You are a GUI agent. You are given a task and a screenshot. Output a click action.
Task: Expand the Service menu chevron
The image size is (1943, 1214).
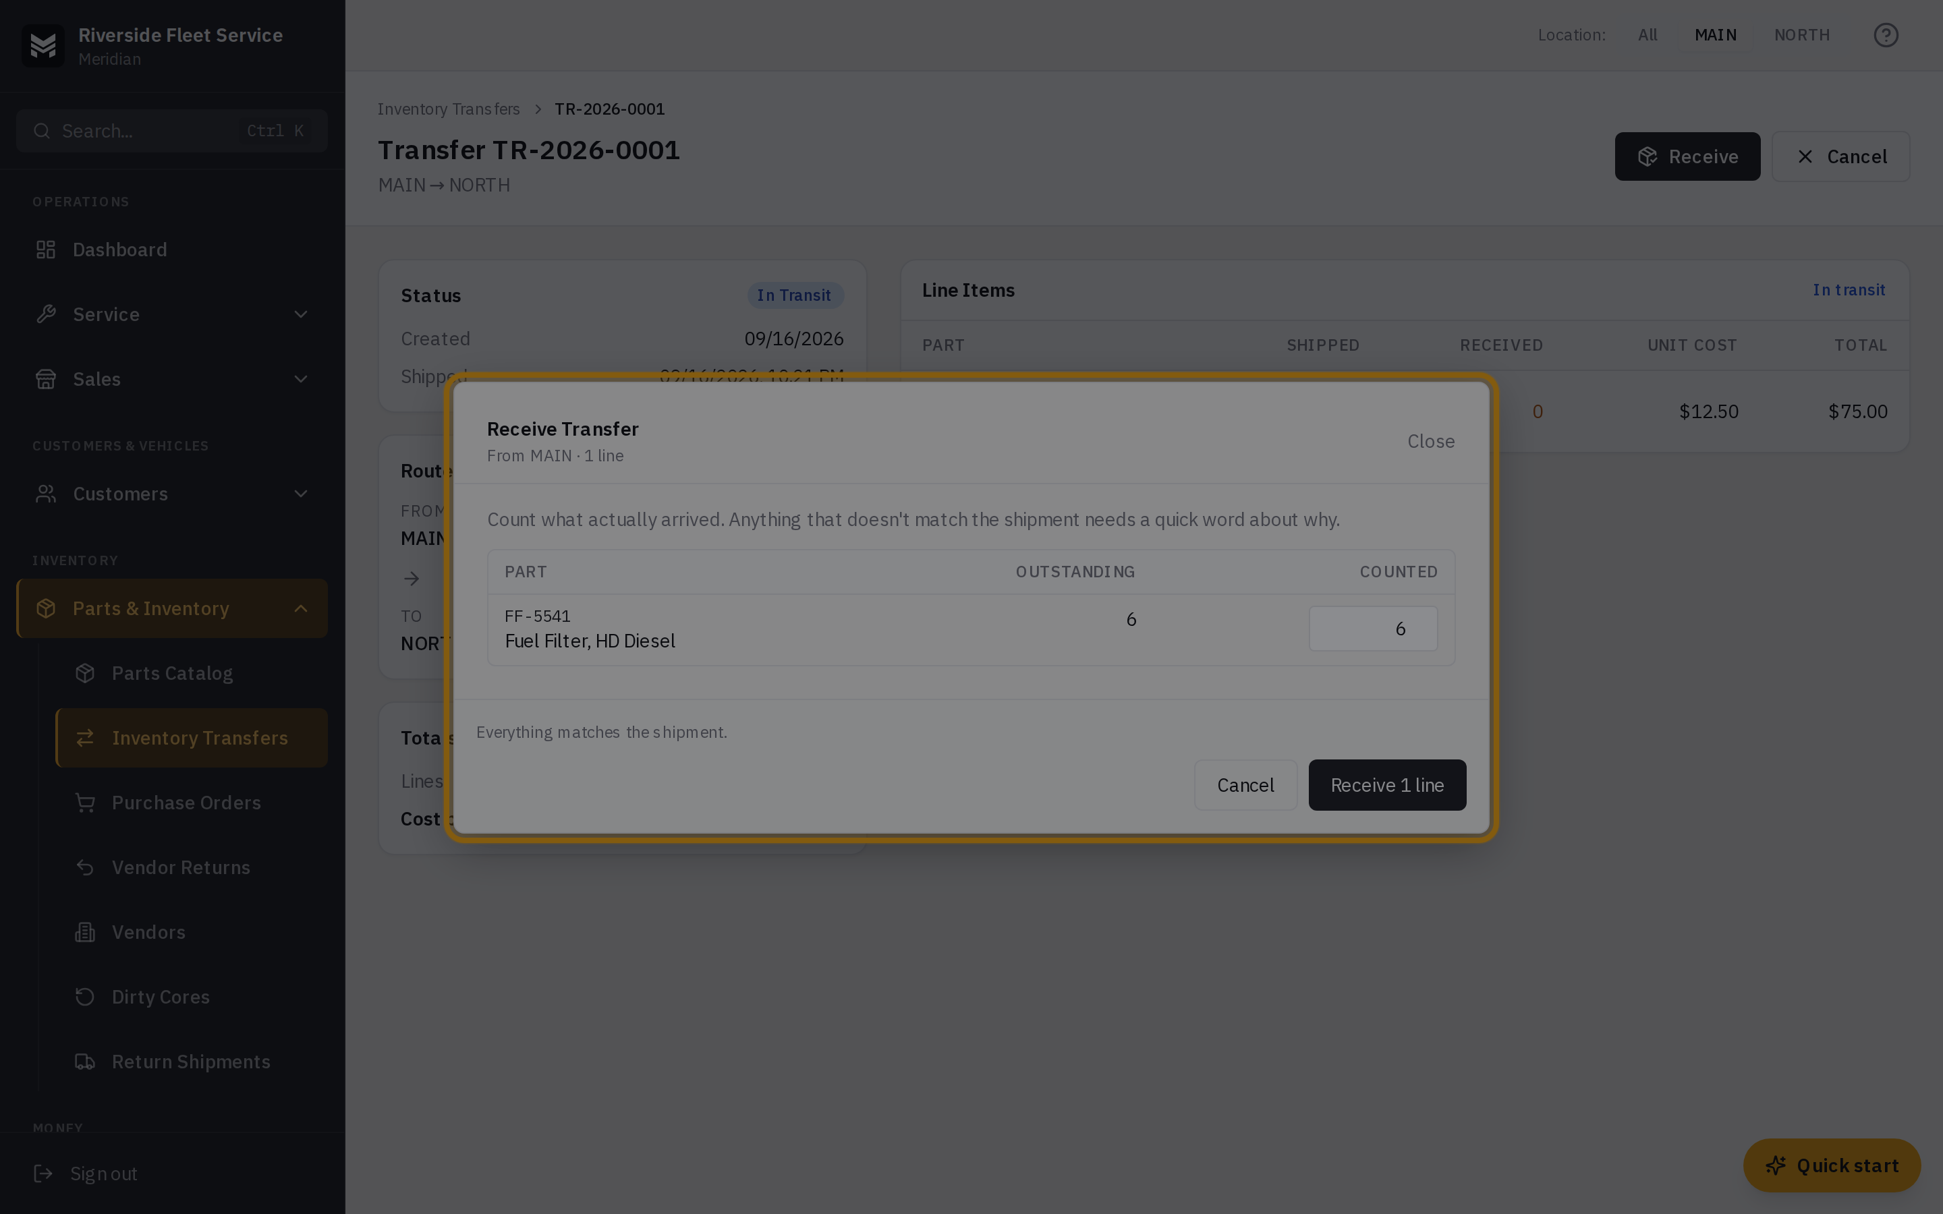301,314
